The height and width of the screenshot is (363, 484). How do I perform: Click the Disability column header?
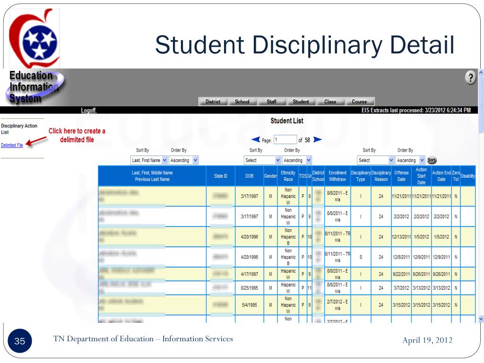click(x=468, y=176)
